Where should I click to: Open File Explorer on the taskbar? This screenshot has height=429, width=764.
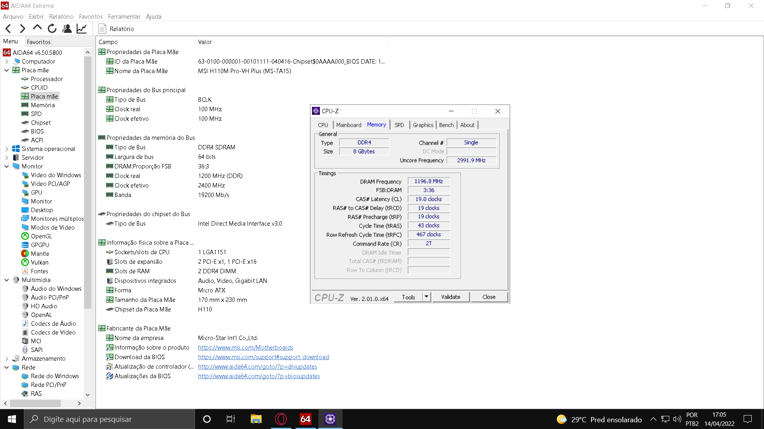[256, 419]
